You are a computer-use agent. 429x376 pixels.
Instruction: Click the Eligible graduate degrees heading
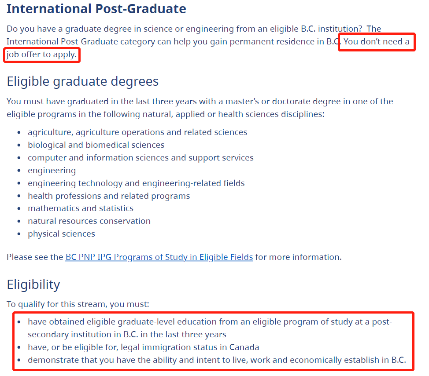pyautogui.click(x=83, y=81)
